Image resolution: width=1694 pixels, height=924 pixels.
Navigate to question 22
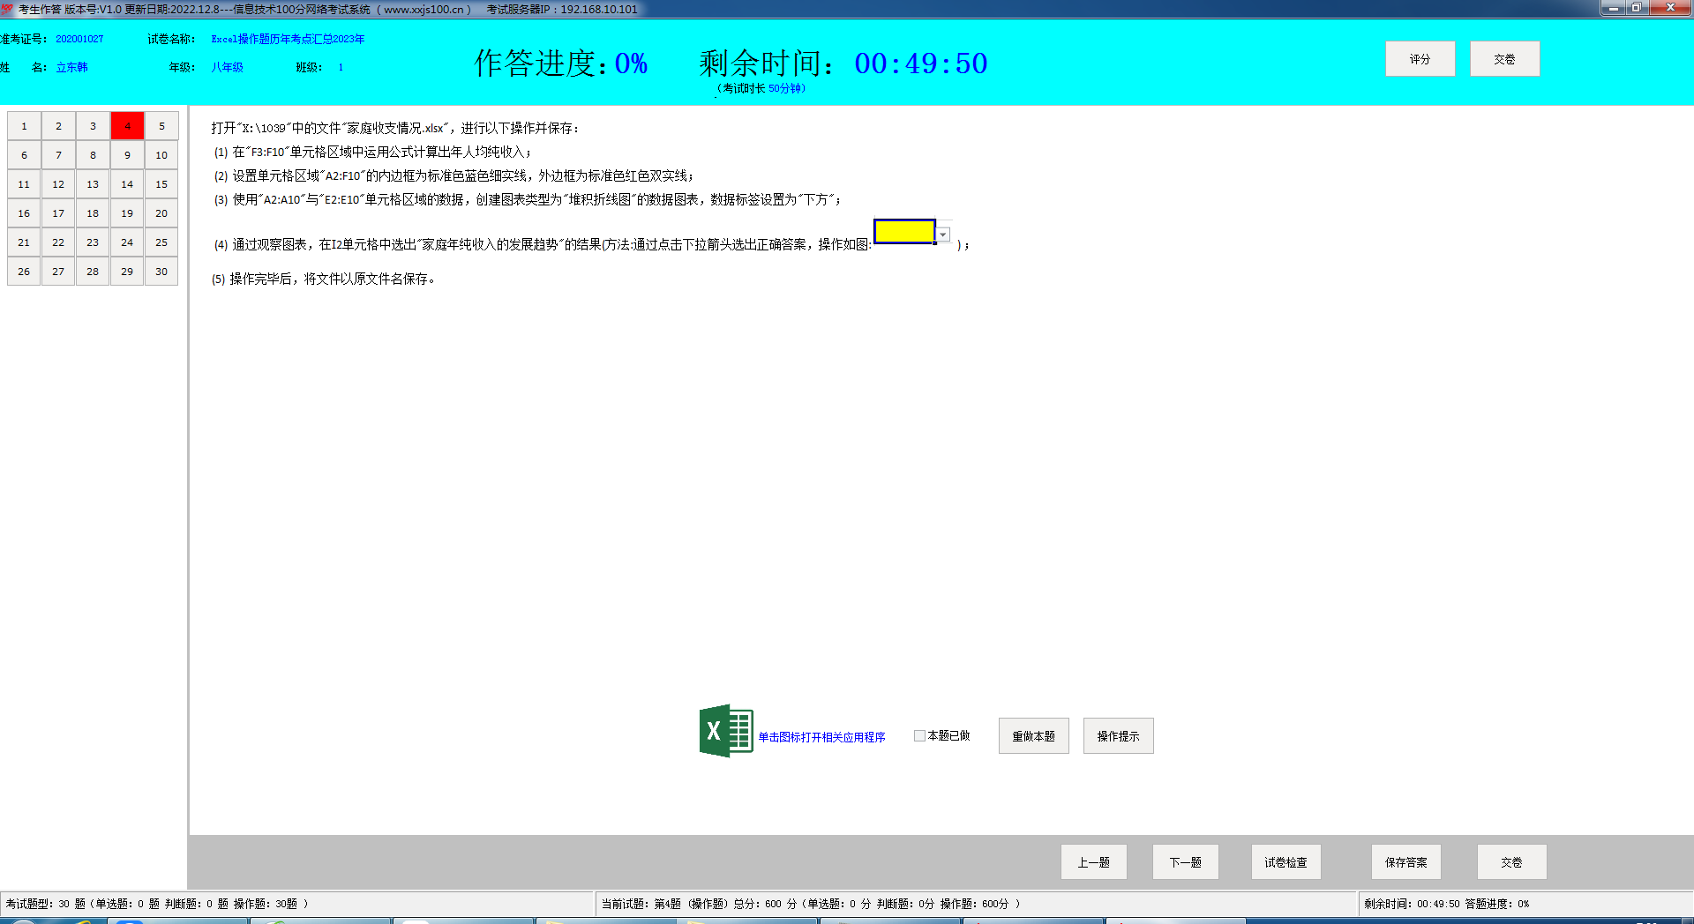[x=58, y=242]
